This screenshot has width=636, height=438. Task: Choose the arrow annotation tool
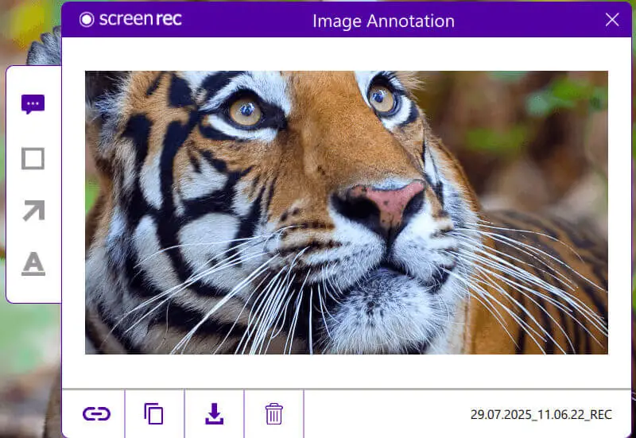pos(33,211)
